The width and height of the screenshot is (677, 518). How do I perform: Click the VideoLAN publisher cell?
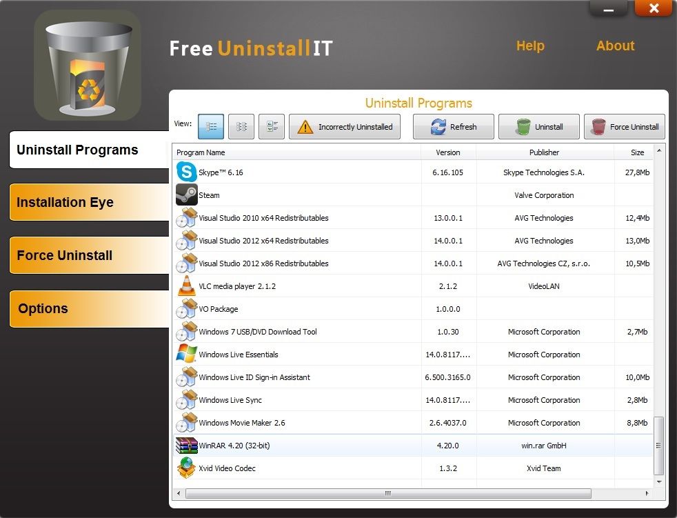click(x=544, y=286)
